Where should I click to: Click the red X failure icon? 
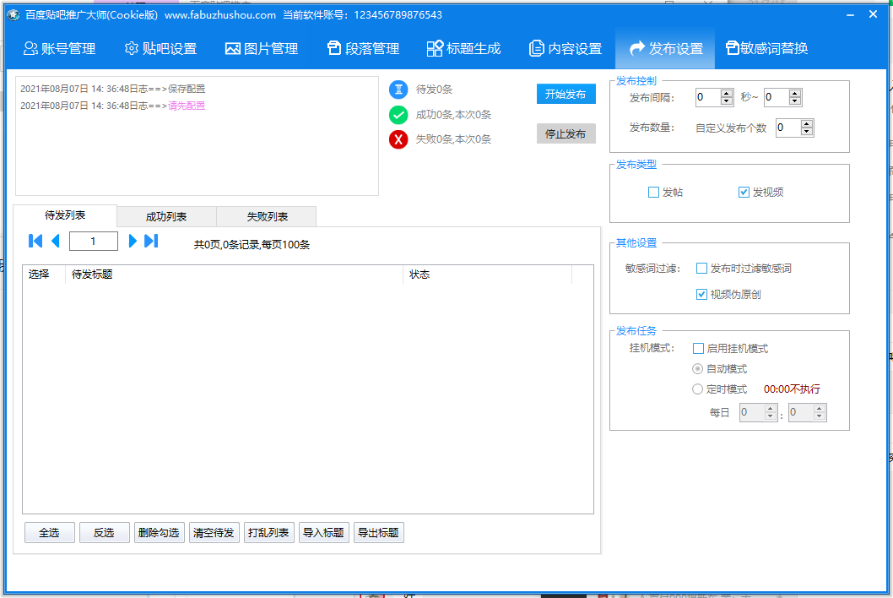398,139
